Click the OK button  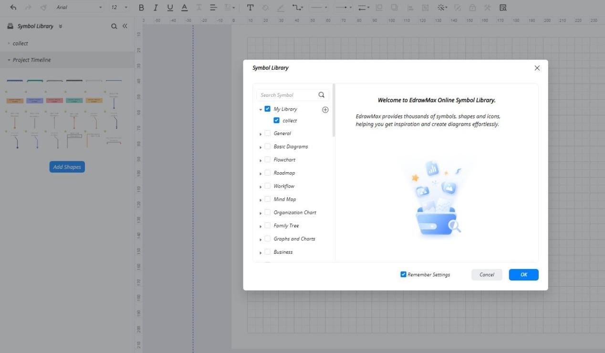523,274
